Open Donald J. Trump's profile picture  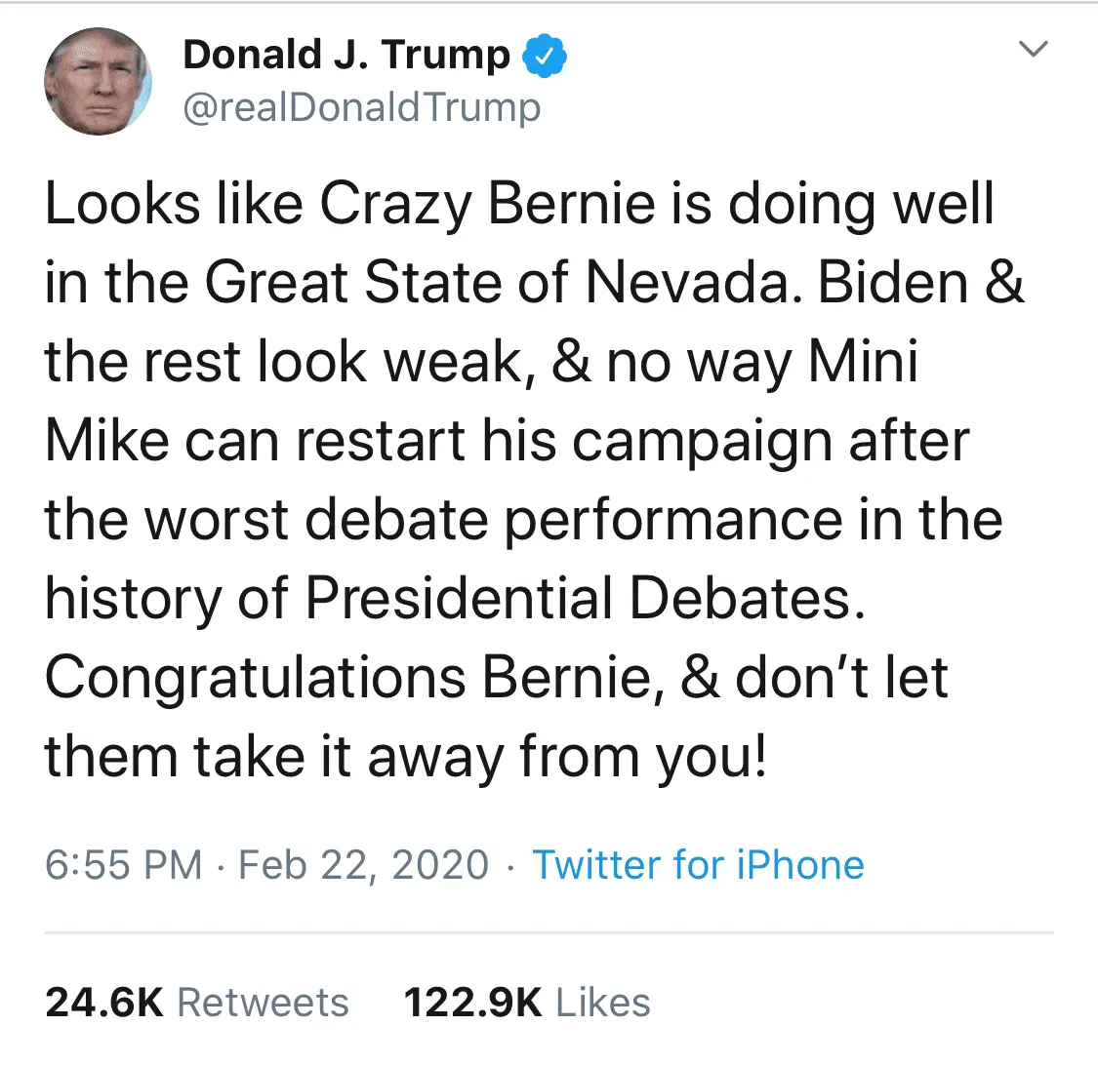point(98,82)
